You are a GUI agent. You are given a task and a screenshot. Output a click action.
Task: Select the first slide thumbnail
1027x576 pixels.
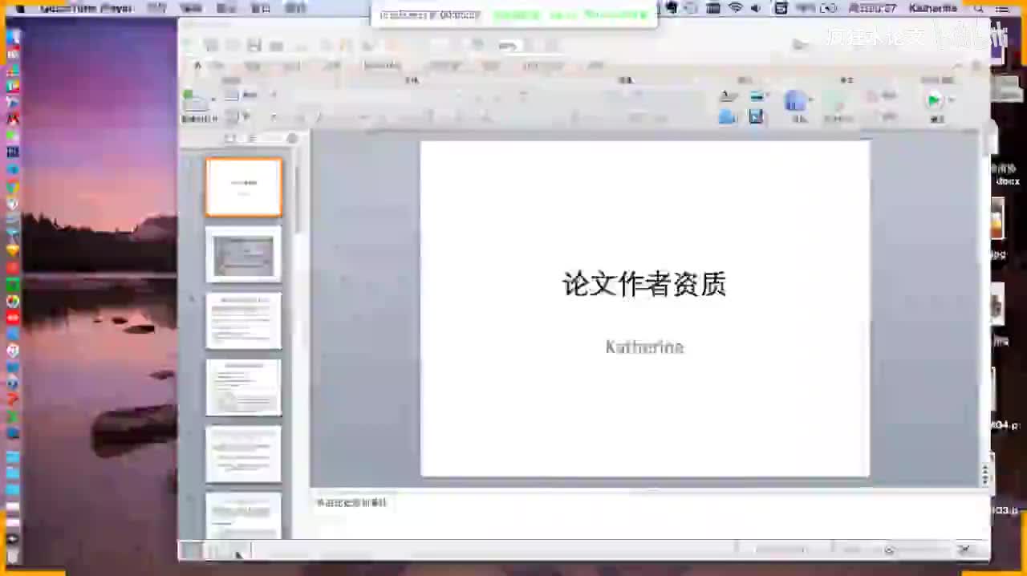pos(244,187)
